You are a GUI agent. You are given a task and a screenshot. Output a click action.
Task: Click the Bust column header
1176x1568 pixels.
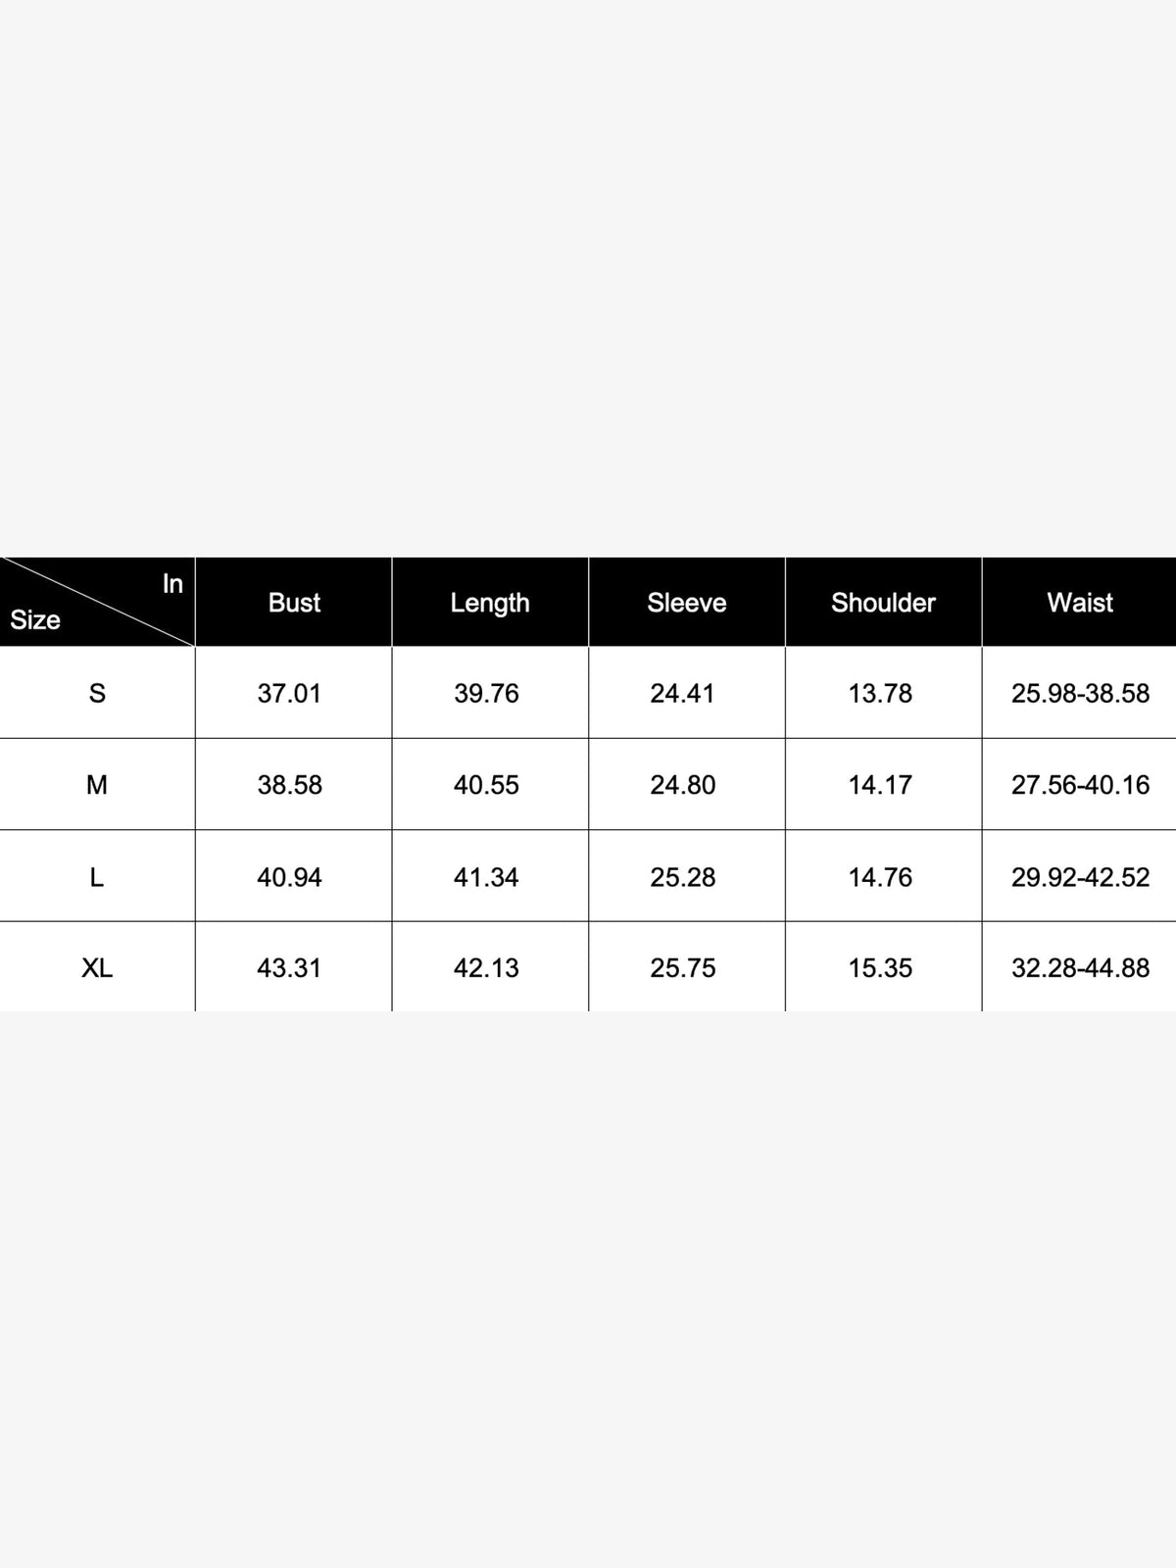[x=294, y=602]
